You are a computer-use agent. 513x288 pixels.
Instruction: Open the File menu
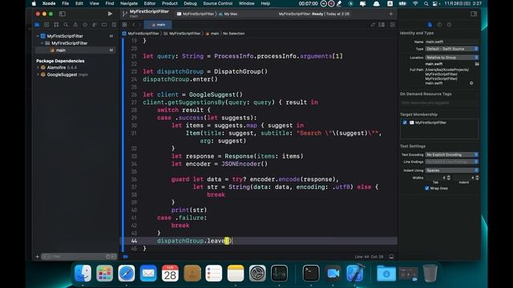pos(66,3)
